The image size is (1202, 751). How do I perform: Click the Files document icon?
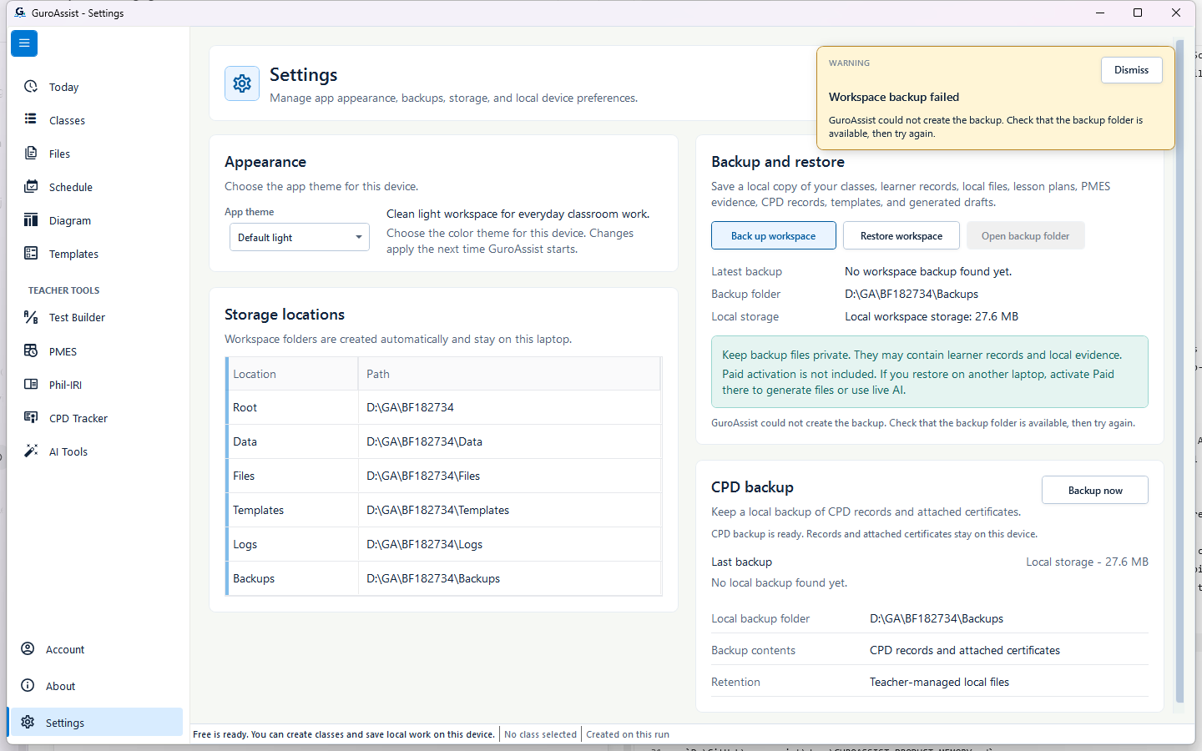31,153
